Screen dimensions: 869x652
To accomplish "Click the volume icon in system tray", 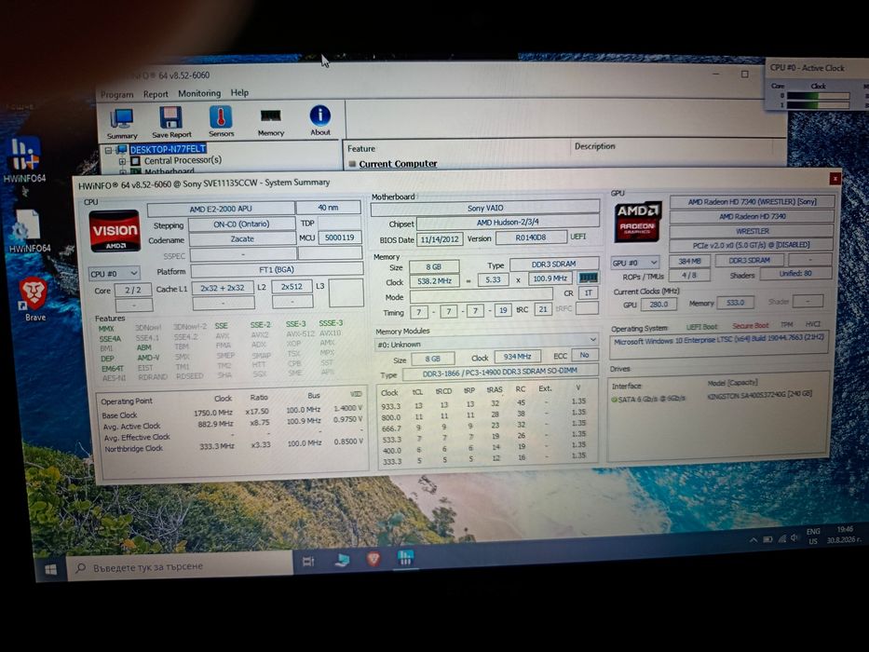I will [794, 537].
